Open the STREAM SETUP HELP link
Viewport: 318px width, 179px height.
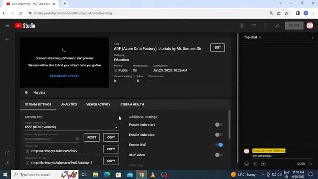pyautogui.click(x=65, y=76)
